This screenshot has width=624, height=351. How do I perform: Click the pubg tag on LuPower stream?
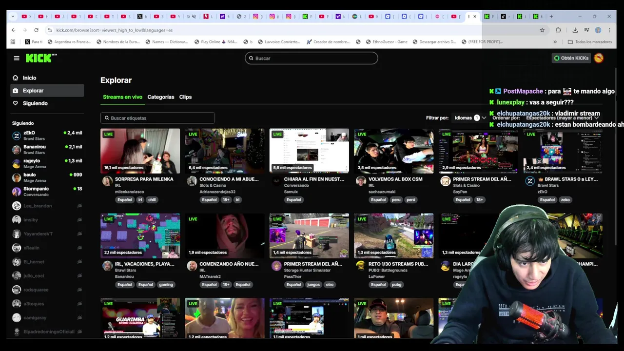tap(397, 285)
